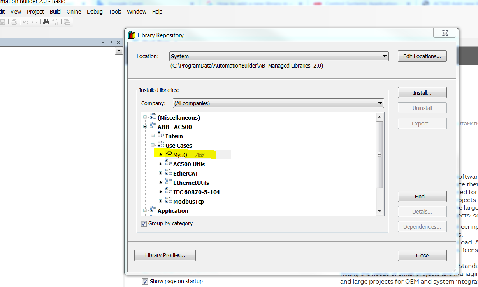
Task: Click the Library Profiles... button
Action: [x=165, y=255]
